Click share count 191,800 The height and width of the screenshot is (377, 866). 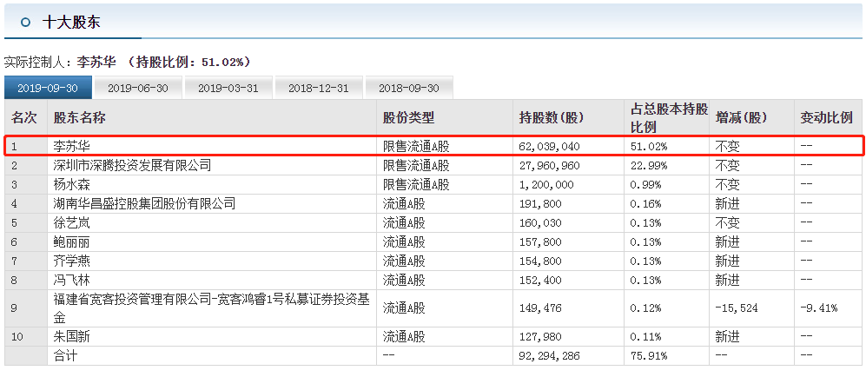(x=540, y=204)
